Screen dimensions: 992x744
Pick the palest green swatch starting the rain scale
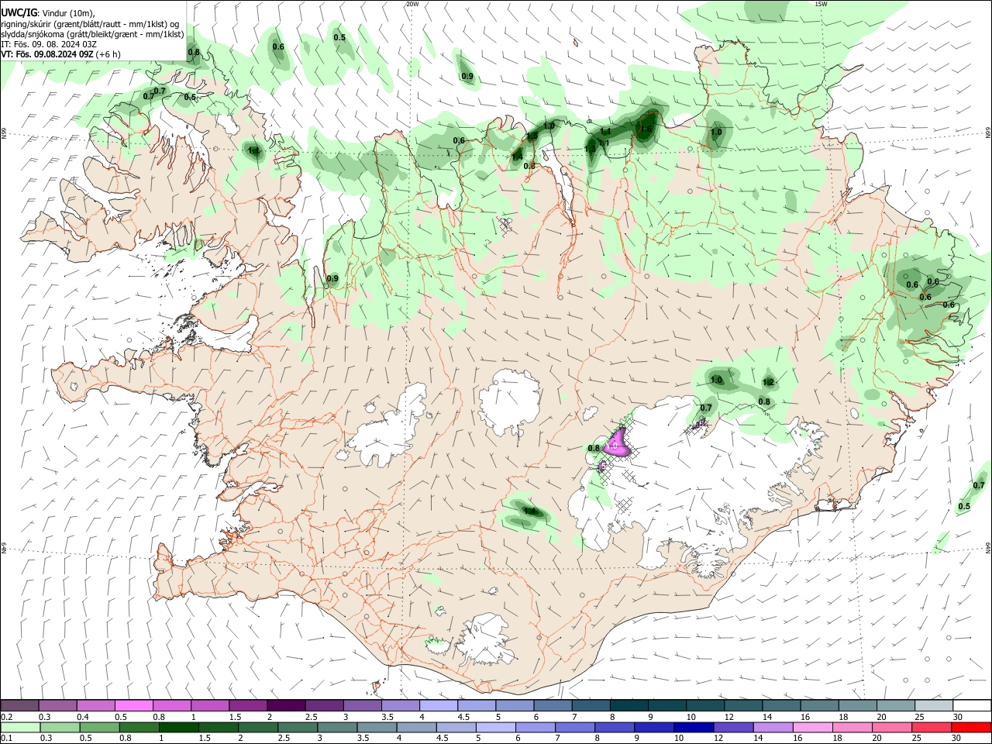(x=19, y=728)
